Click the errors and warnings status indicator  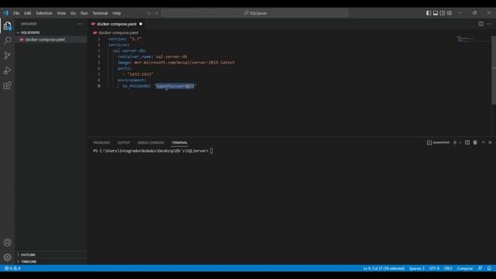(12, 268)
